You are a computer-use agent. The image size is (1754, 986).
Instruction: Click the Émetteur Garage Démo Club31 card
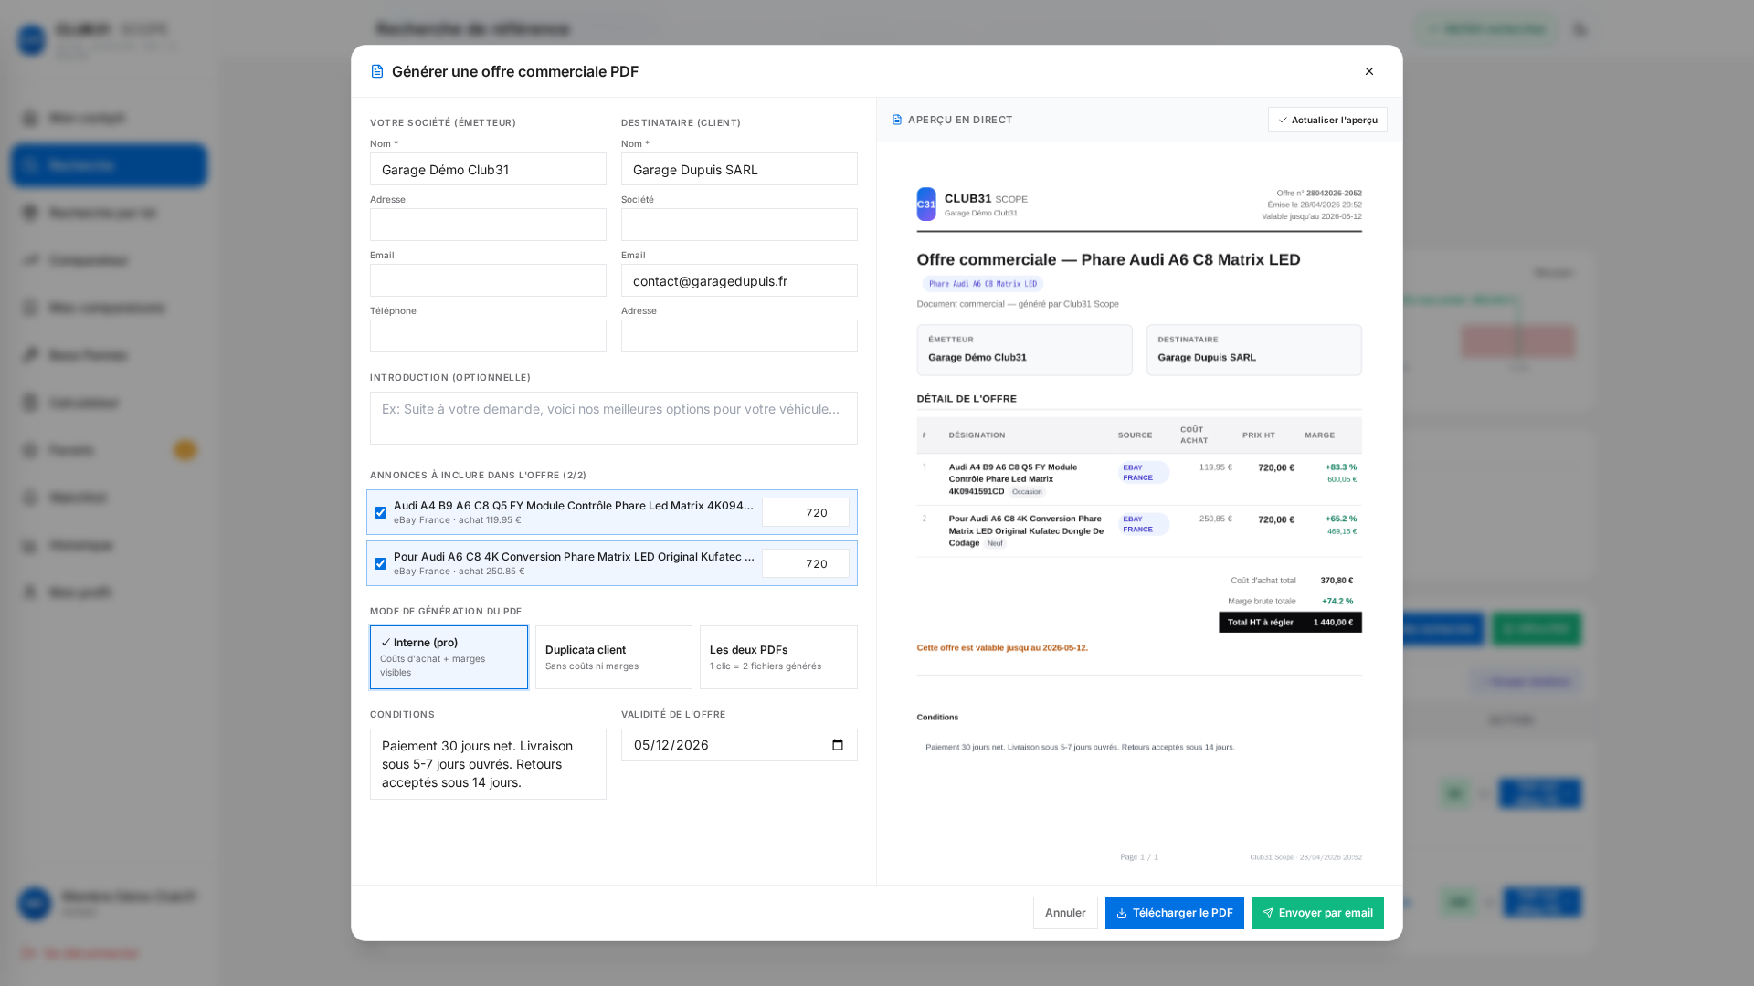tap(1024, 350)
